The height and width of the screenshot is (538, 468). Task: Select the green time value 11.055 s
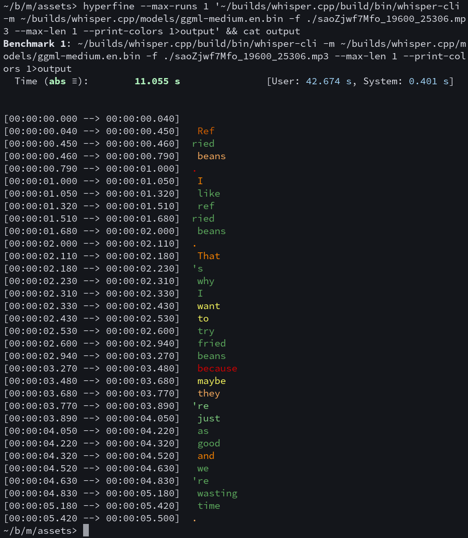(157, 81)
